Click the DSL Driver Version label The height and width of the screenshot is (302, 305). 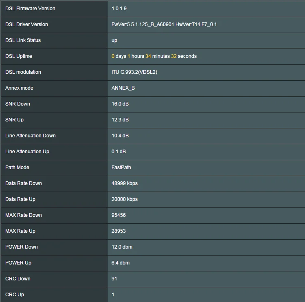(26, 24)
